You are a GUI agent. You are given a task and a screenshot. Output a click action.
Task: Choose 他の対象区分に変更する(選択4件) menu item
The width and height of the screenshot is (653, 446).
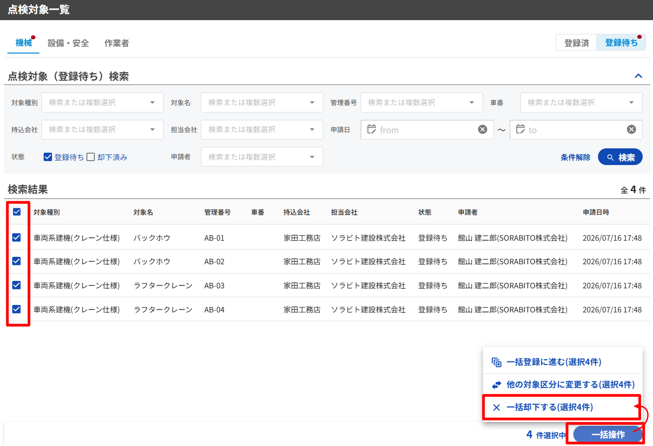coord(563,385)
